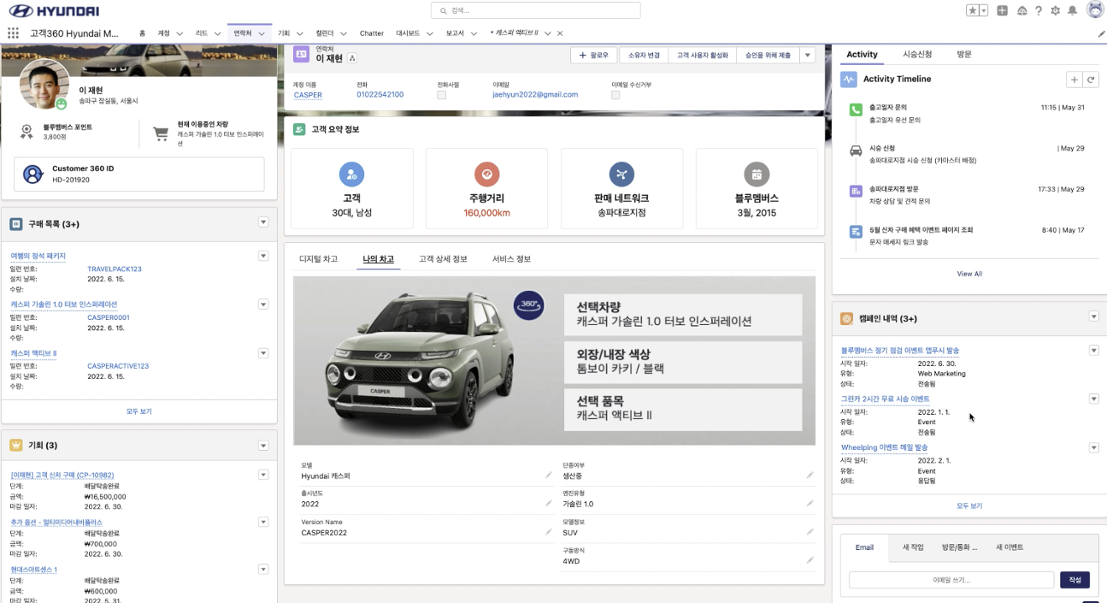The width and height of the screenshot is (1107, 603).
Task: Open the dropdown next to 승인을 위해 제출
Action: coord(807,55)
